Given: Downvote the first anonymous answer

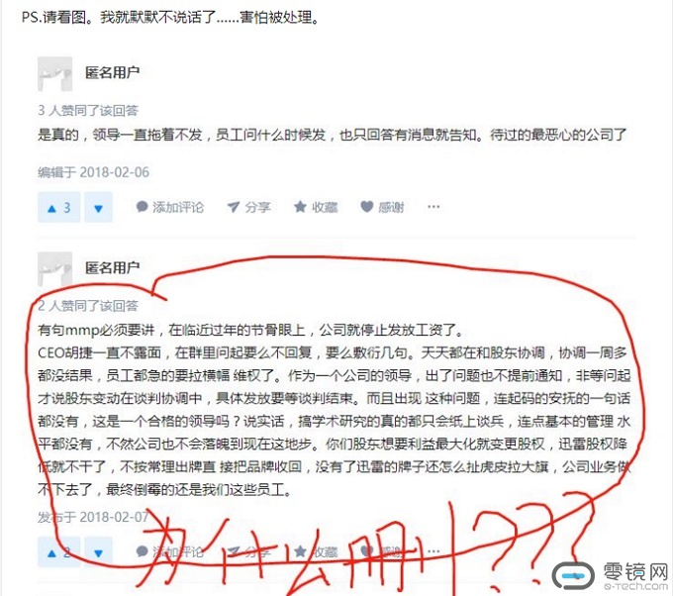Looking at the screenshot, I should (98, 207).
